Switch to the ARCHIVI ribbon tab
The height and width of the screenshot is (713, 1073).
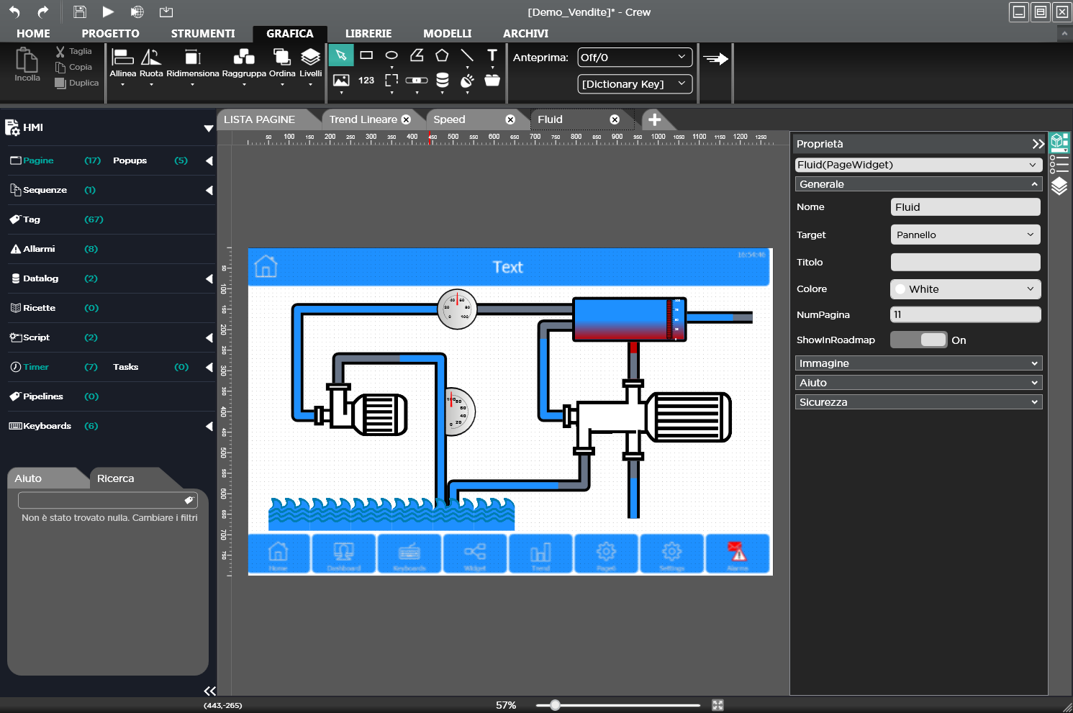(525, 34)
